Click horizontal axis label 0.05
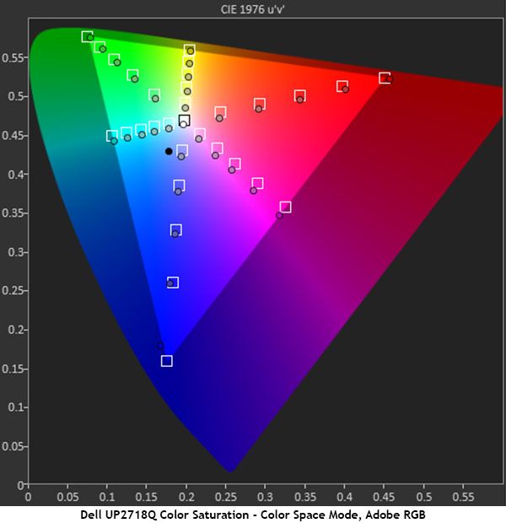506x523 pixels. [x=67, y=497]
